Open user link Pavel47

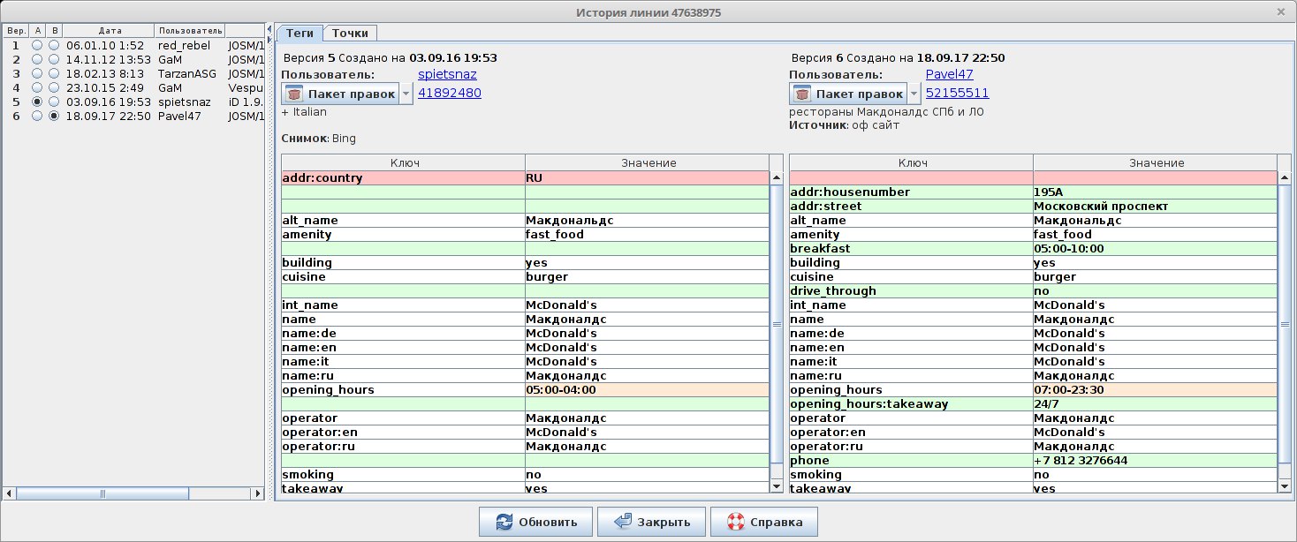click(x=950, y=75)
